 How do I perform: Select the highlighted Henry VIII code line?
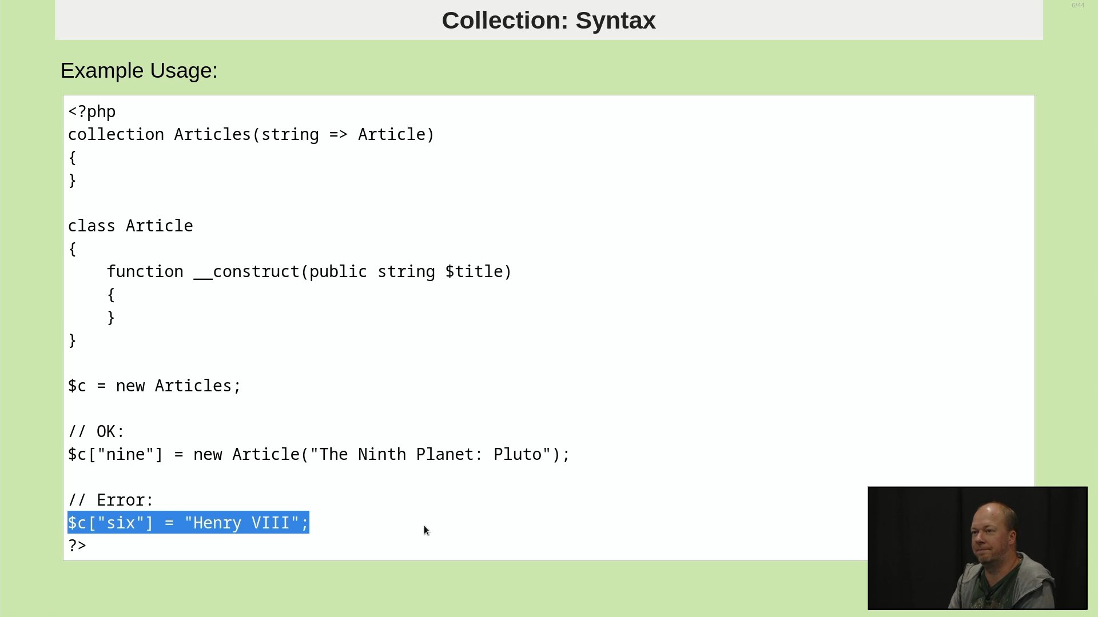188,523
